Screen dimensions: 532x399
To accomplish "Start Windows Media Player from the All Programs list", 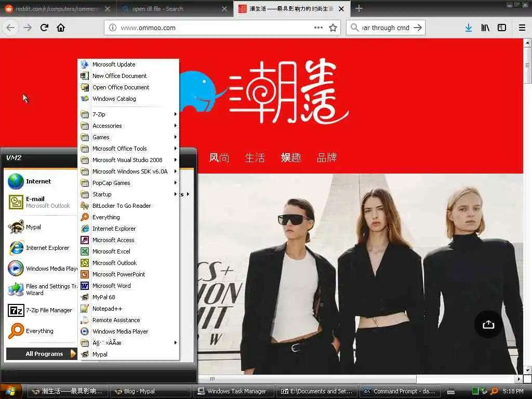I will point(128,331).
